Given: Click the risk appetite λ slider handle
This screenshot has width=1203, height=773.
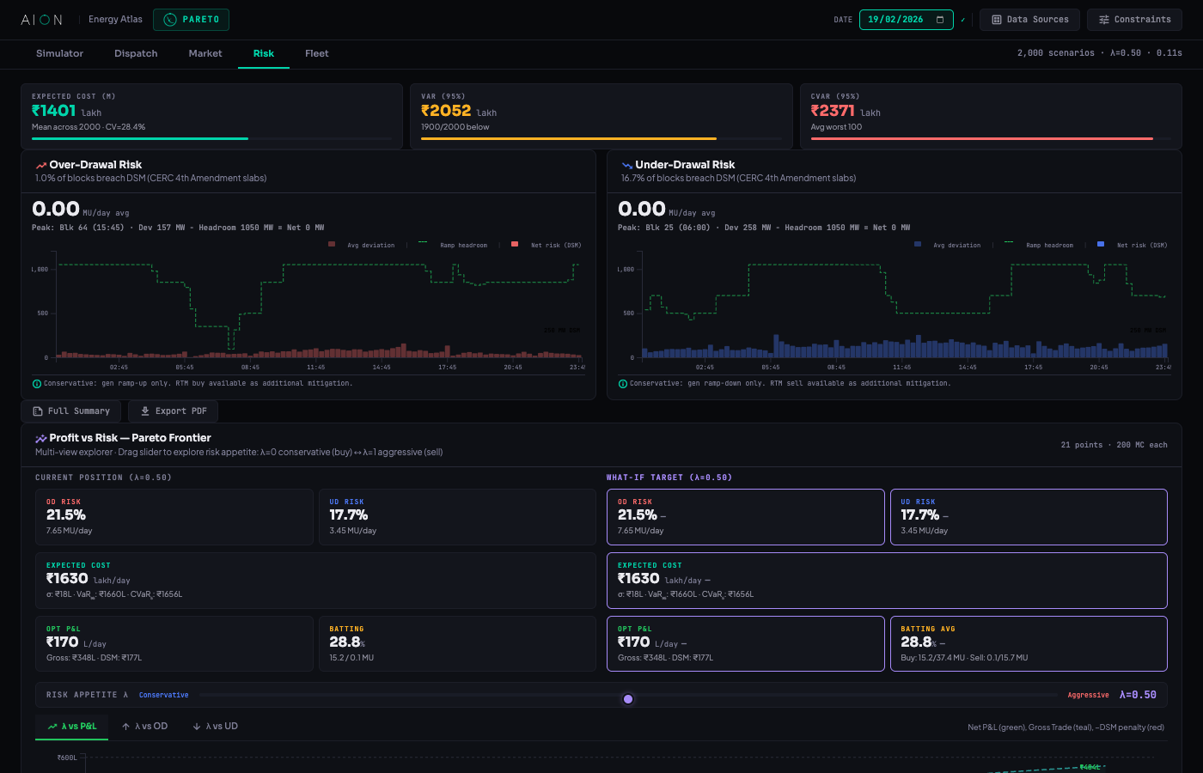Looking at the screenshot, I should 628,699.
